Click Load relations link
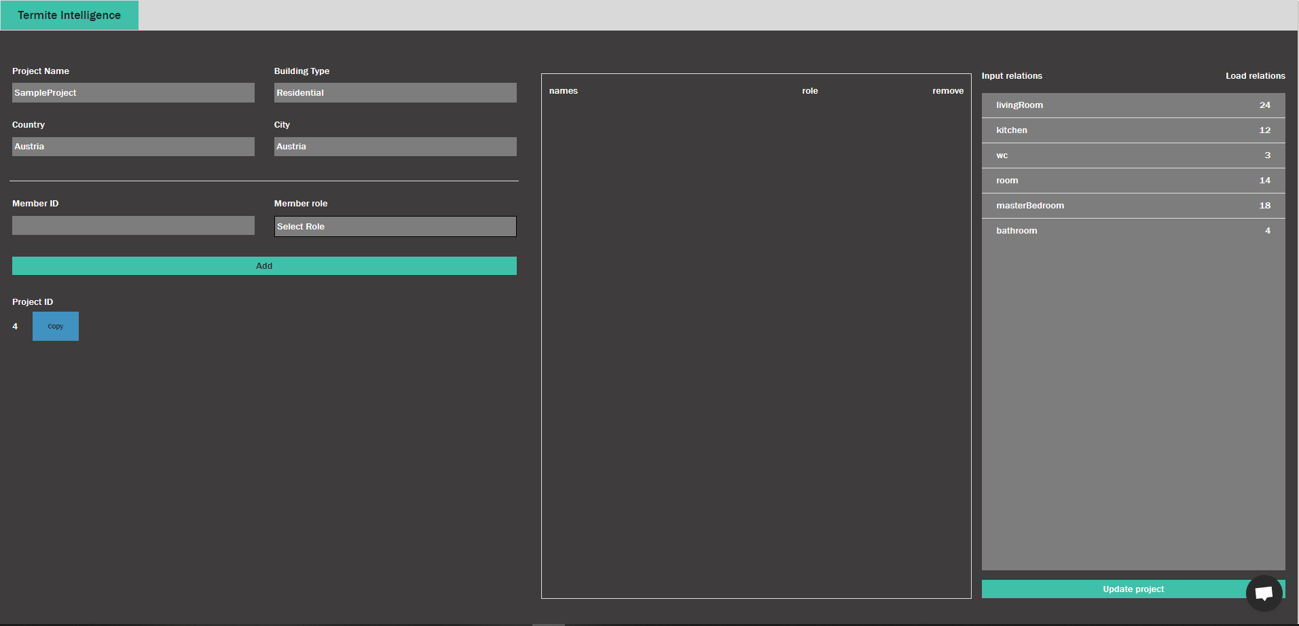1299x626 pixels. (x=1255, y=76)
